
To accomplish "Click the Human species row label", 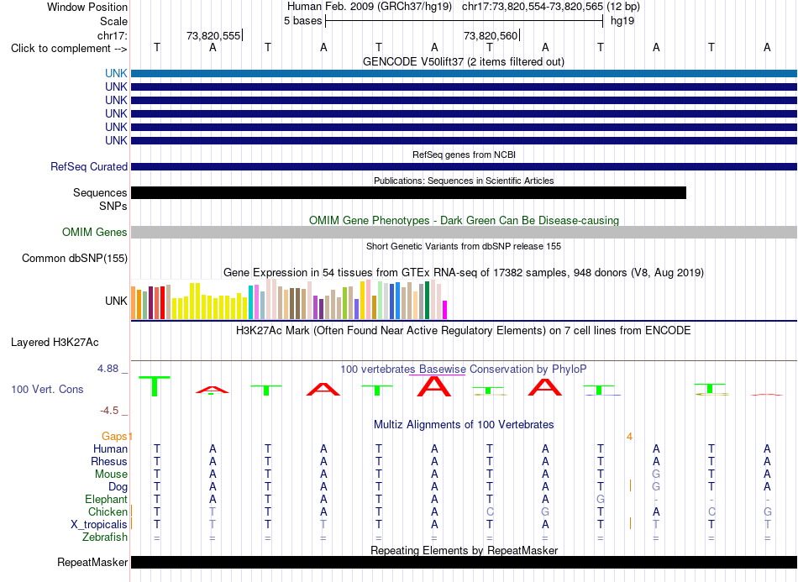I will coord(110,448).
